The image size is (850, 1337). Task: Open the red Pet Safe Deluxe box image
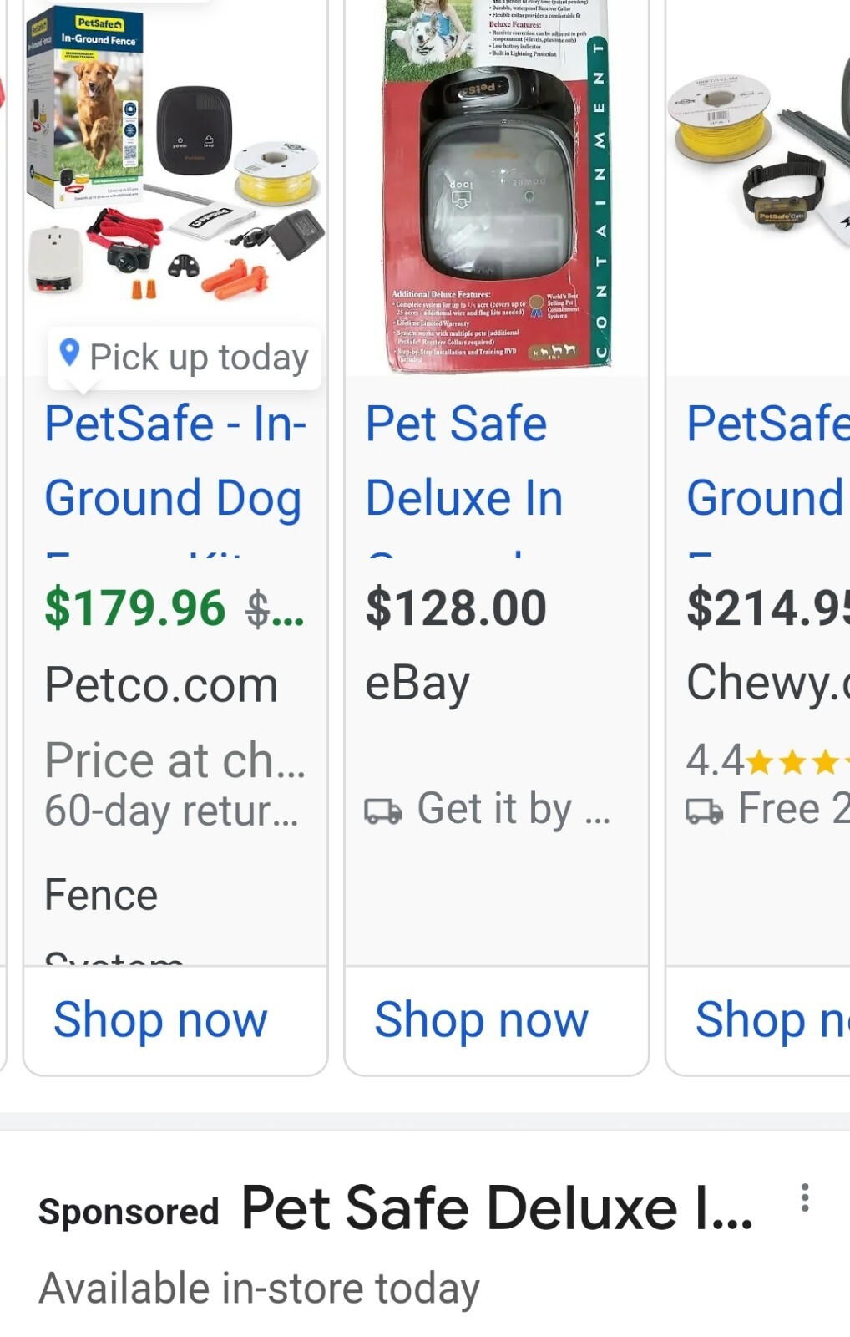pos(496,184)
